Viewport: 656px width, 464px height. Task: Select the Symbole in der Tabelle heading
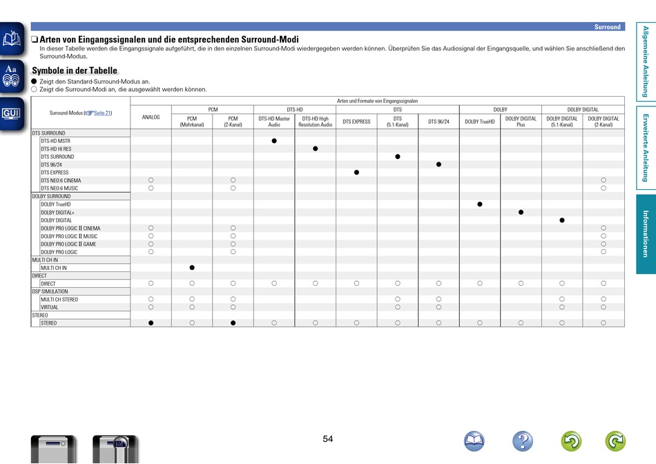tap(75, 70)
